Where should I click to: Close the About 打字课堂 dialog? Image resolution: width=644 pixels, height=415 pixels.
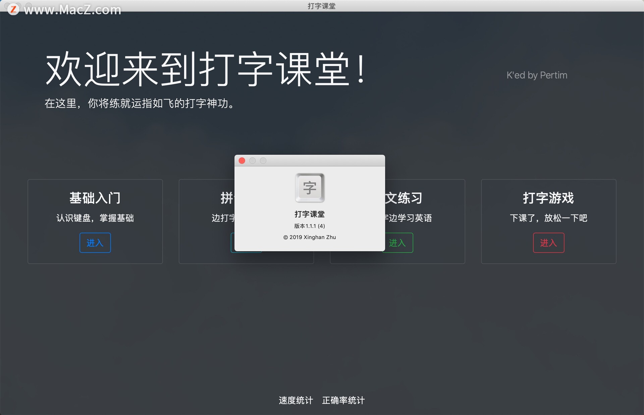coord(242,161)
